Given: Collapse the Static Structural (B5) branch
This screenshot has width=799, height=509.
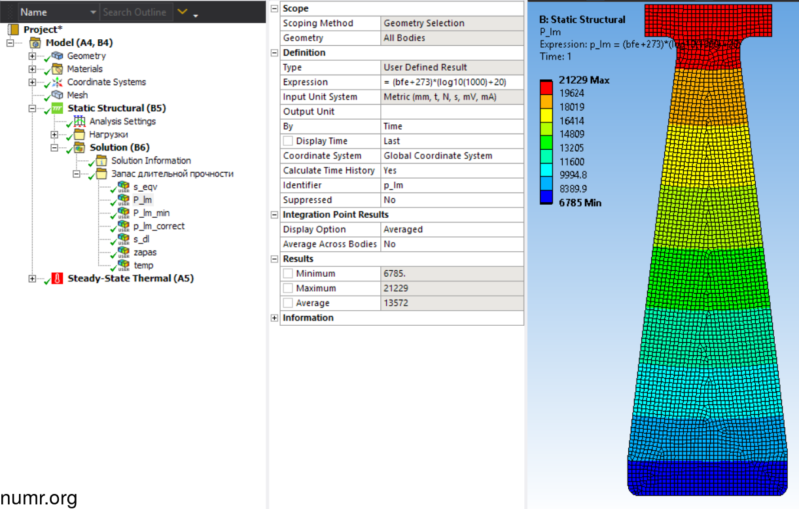Looking at the screenshot, I should [33, 109].
